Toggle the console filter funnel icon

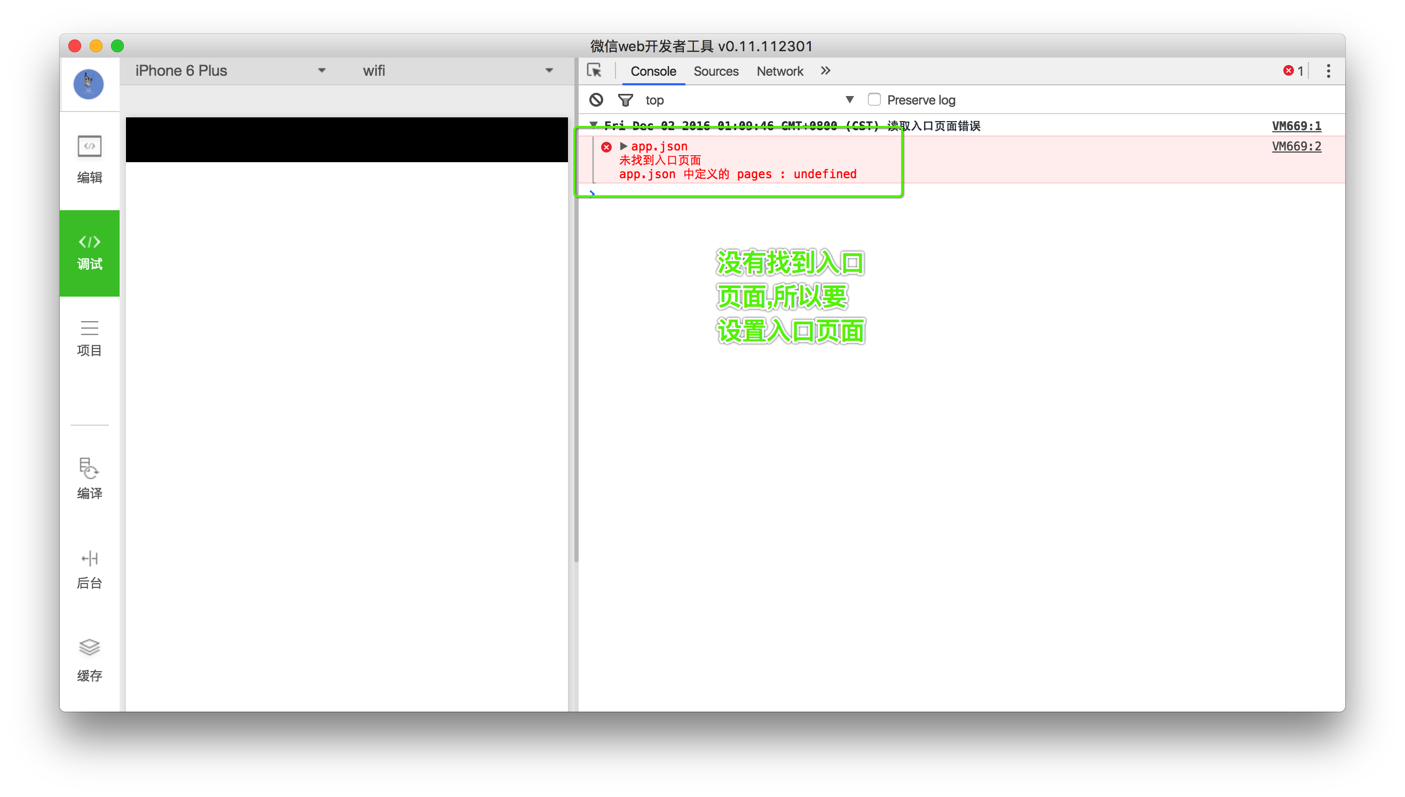(x=625, y=100)
